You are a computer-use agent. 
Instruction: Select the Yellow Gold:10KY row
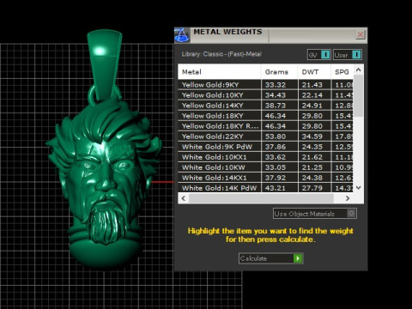coord(265,95)
